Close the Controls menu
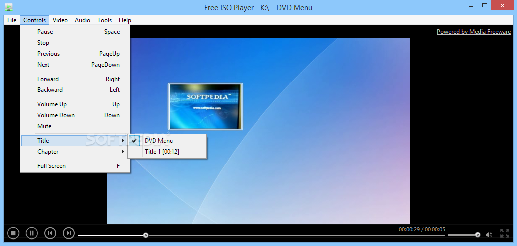This screenshot has width=517, height=246. pos(35,20)
